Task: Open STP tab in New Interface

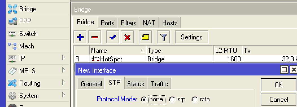Action: tap(114, 83)
